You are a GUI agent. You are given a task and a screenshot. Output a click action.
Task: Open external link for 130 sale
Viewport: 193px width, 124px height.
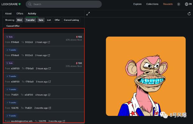(x=49, y=69)
